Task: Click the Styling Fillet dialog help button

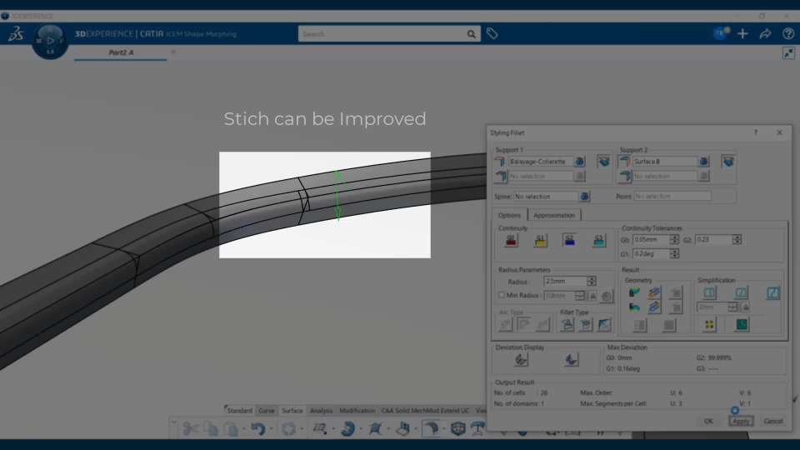Action: click(756, 132)
